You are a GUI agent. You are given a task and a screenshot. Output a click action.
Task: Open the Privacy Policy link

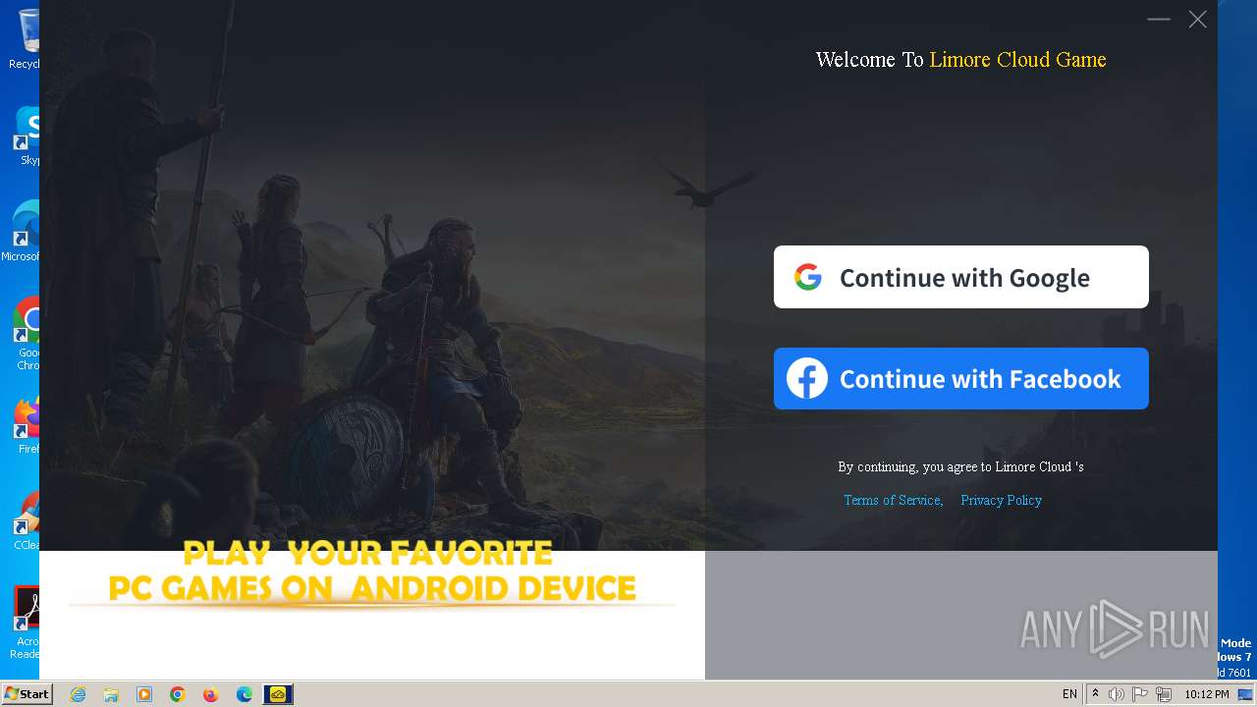pos(1001,500)
